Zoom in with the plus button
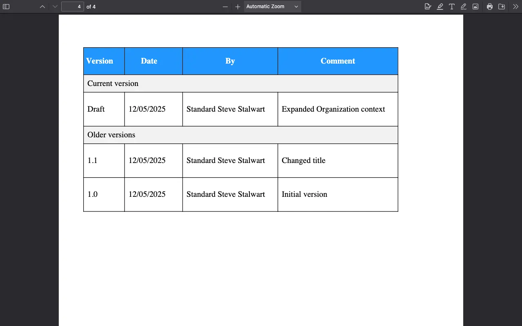This screenshot has height=326, width=522. (238, 7)
